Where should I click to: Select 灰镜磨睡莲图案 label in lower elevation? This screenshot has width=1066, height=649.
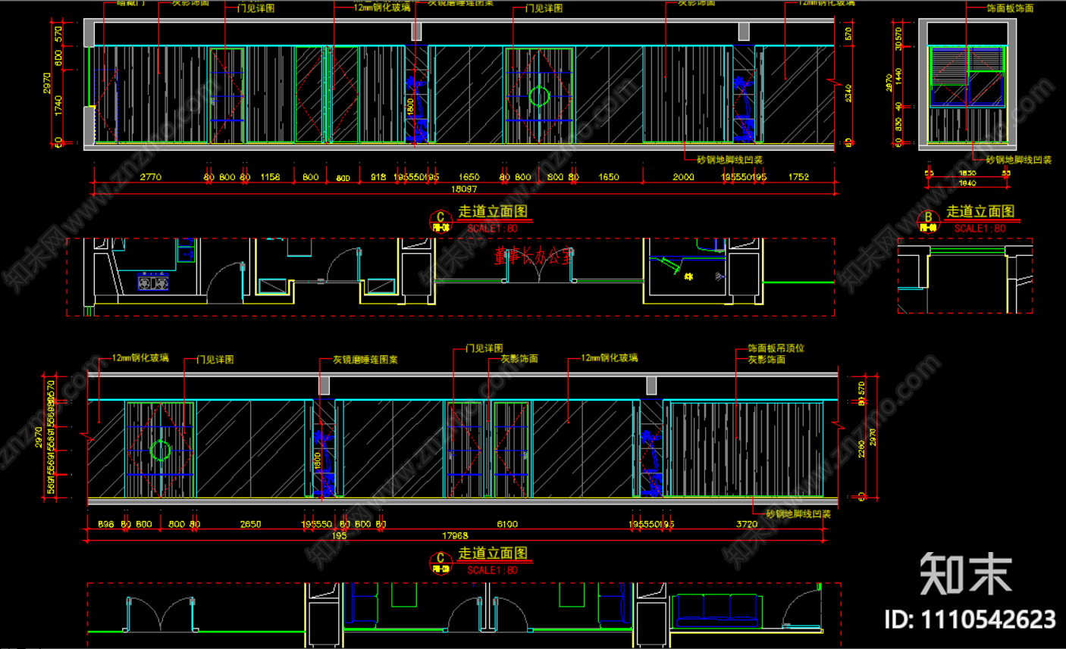coord(365,360)
